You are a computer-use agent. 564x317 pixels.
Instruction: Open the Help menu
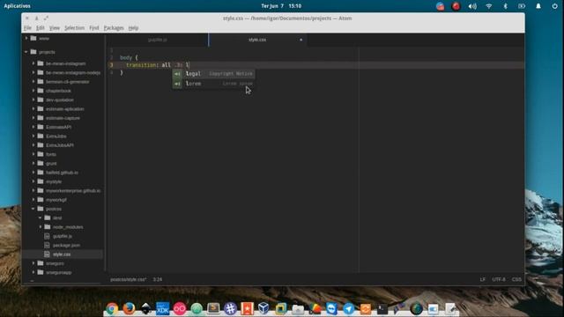tap(133, 27)
